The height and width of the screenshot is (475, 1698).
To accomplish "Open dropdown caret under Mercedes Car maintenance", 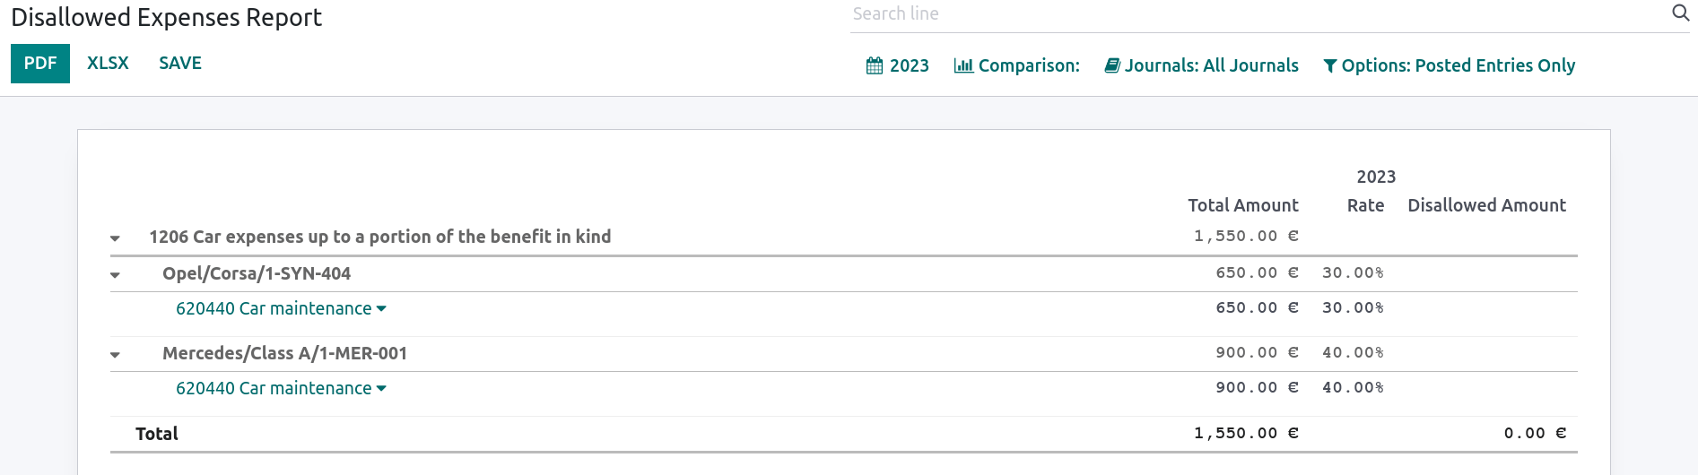I will point(381,388).
